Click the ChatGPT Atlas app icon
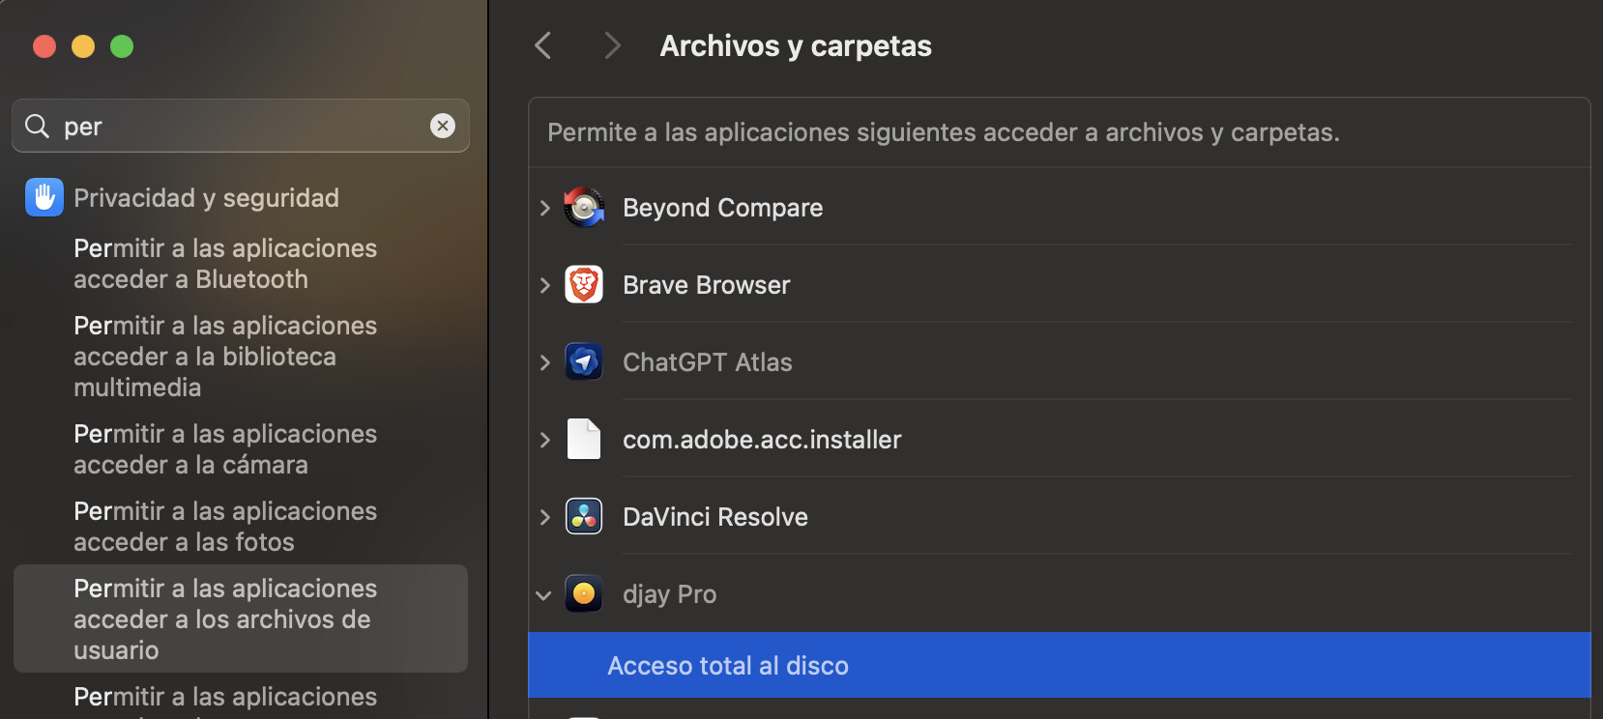 point(584,362)
